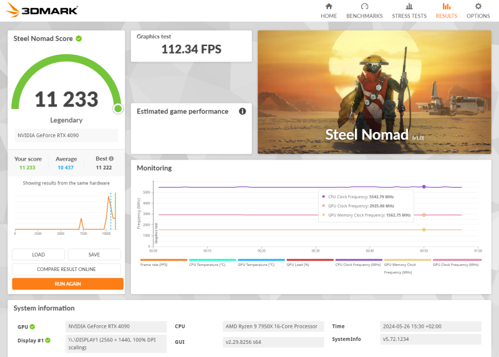Open the Stress Tests chart icon

click(x=409, y=6)
